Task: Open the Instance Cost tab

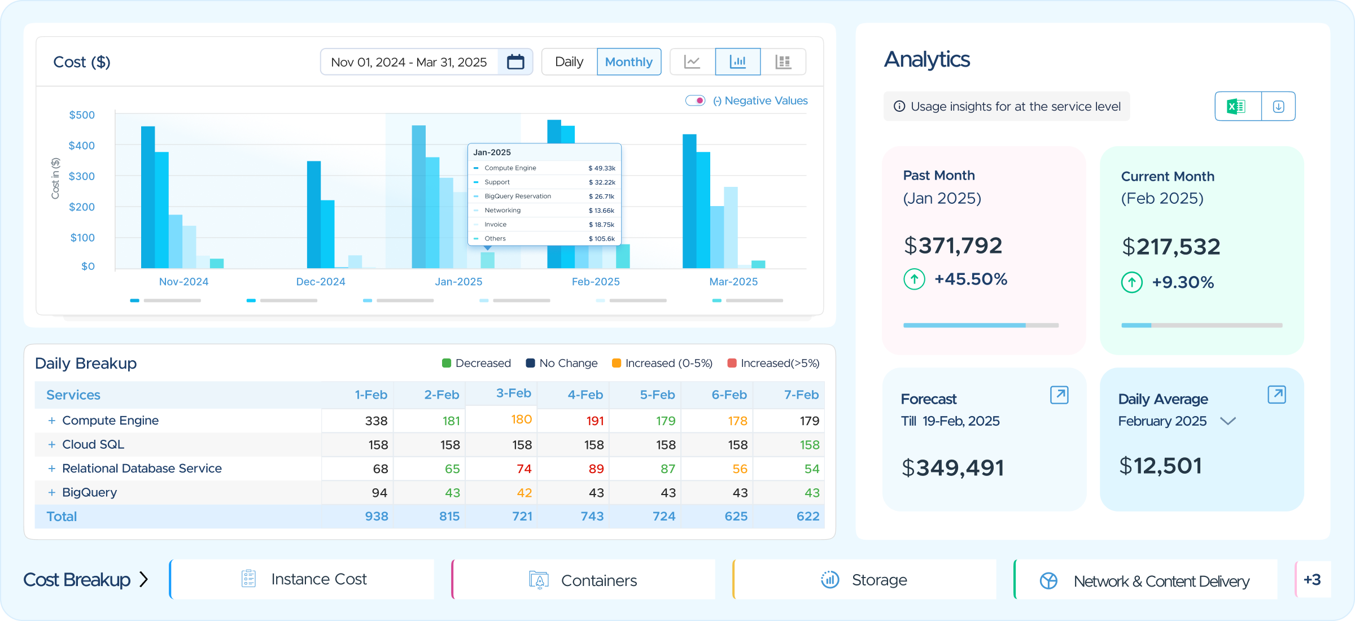Action: pyautogui.click(x=302, y=579)
